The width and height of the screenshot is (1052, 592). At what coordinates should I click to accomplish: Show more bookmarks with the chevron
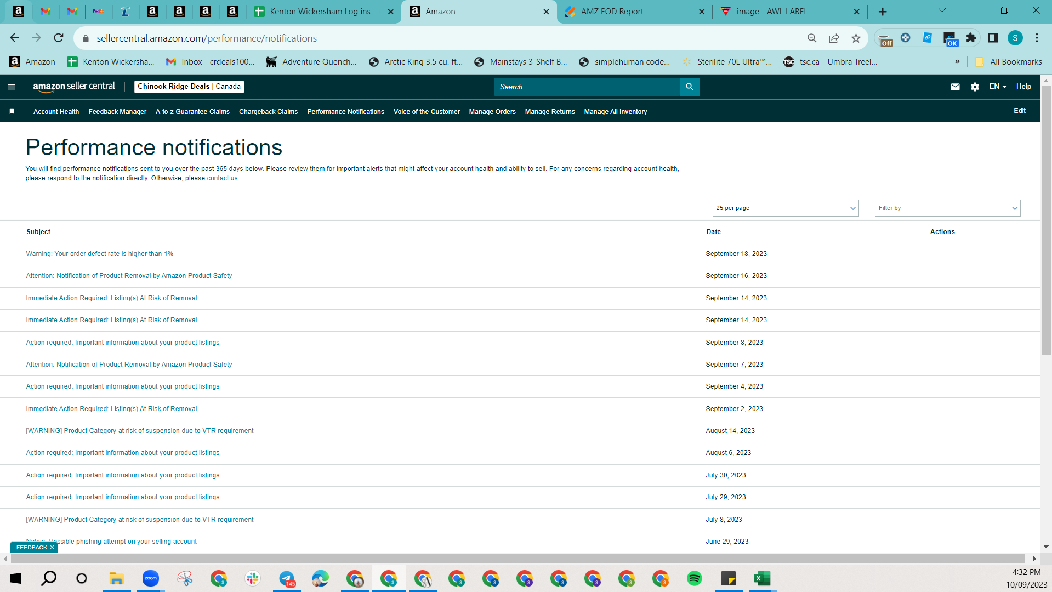pos(957,62)
